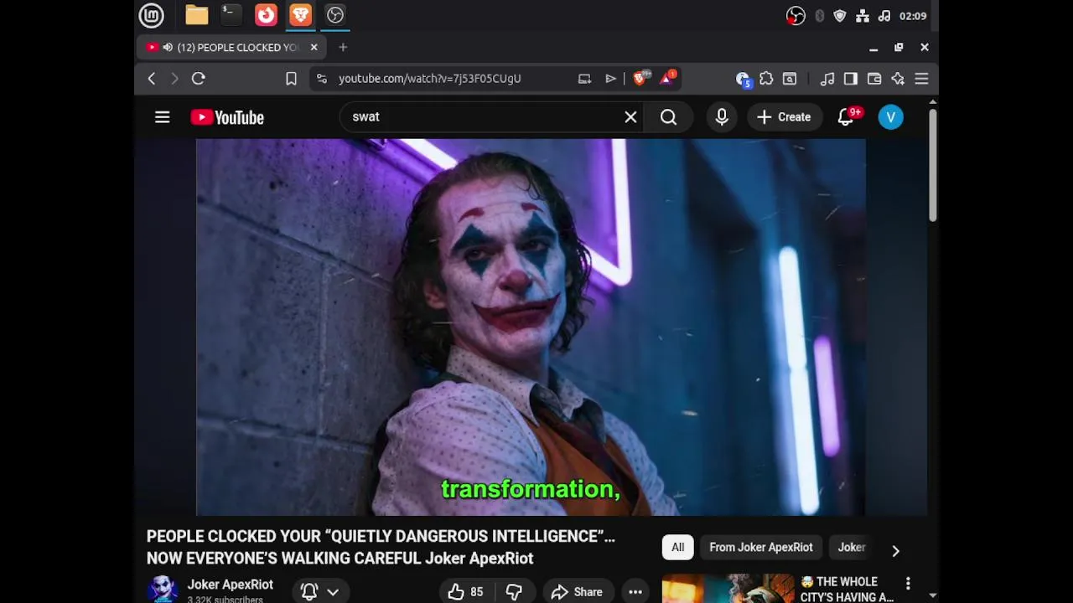Viewport: 1073px width, 603px height.
Task: Switch to OBS Studio in the panel
Action: coord(335,15)
